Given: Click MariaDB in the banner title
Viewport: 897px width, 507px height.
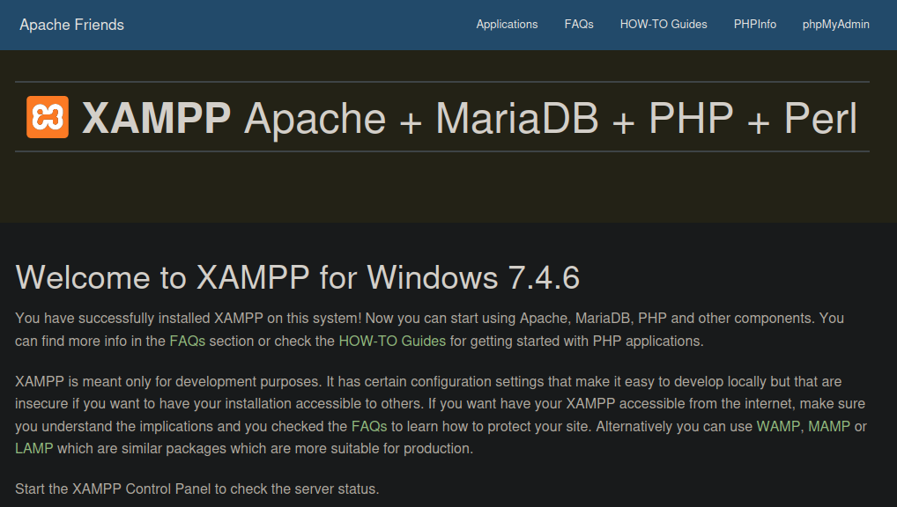Looking at the screenshot, I should coord(516,118).
